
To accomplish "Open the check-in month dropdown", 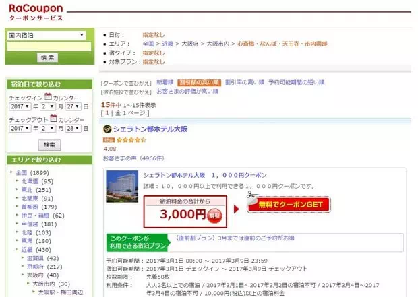I will click(x=48, y=106).
